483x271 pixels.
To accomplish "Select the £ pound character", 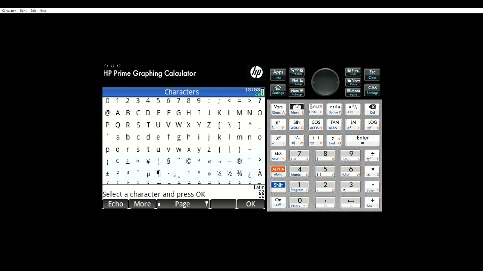I will [128, 161].
